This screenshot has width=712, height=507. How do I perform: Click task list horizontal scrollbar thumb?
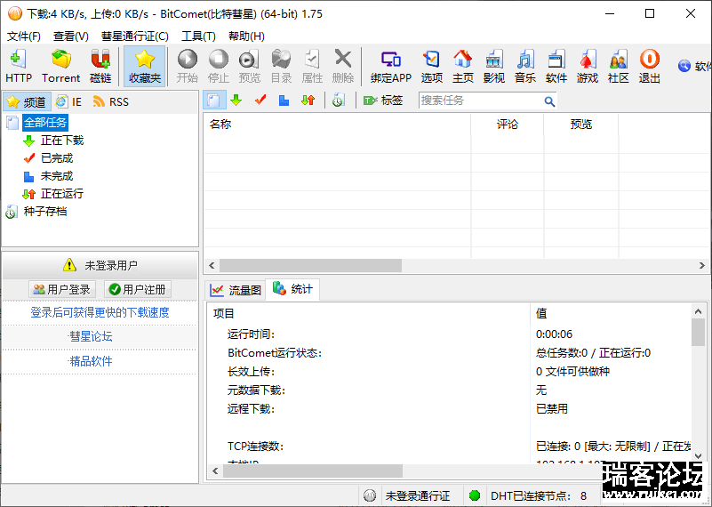(x=310, y=265)
